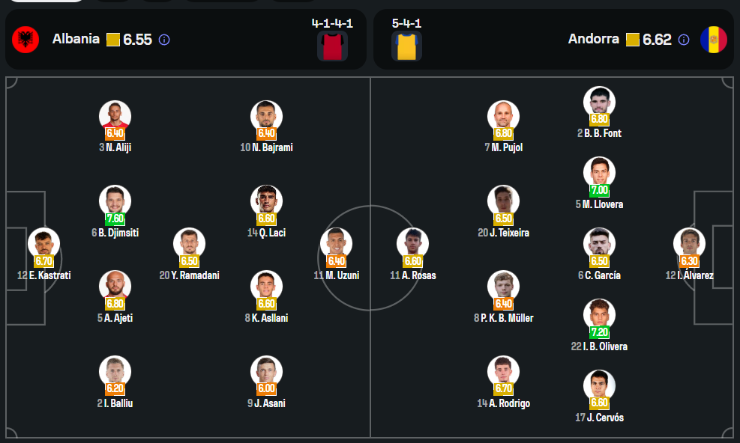Click Y. Ramadani player name
This screenshot has width=740, height=443.
pos(194,275)
